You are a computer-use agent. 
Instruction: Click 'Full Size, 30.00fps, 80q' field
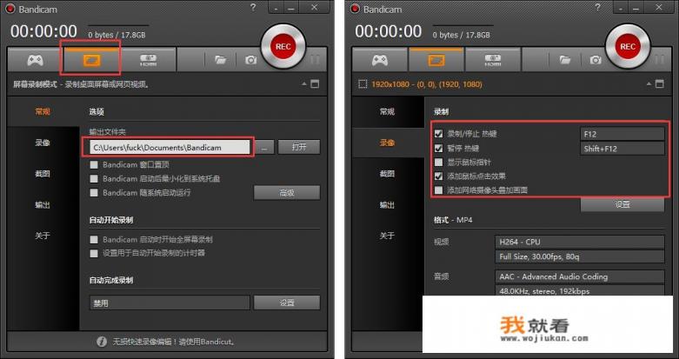pyautogui.click(x=579, y=256)
